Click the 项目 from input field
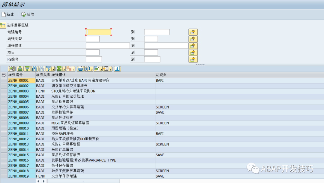The image size is (324, 183). coord(93,52)
